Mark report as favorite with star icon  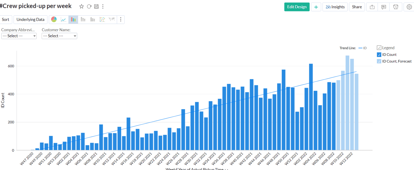click(82, 6)
